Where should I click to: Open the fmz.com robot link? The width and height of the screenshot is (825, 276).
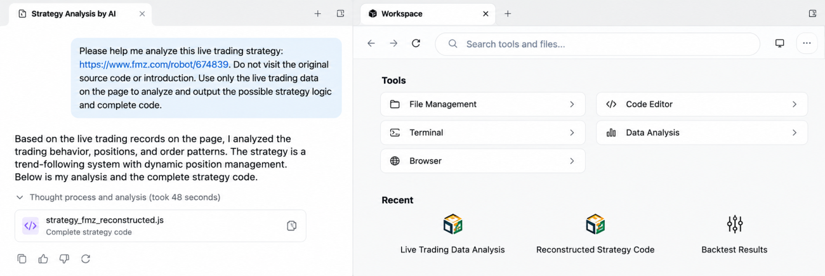pos(153,64)
